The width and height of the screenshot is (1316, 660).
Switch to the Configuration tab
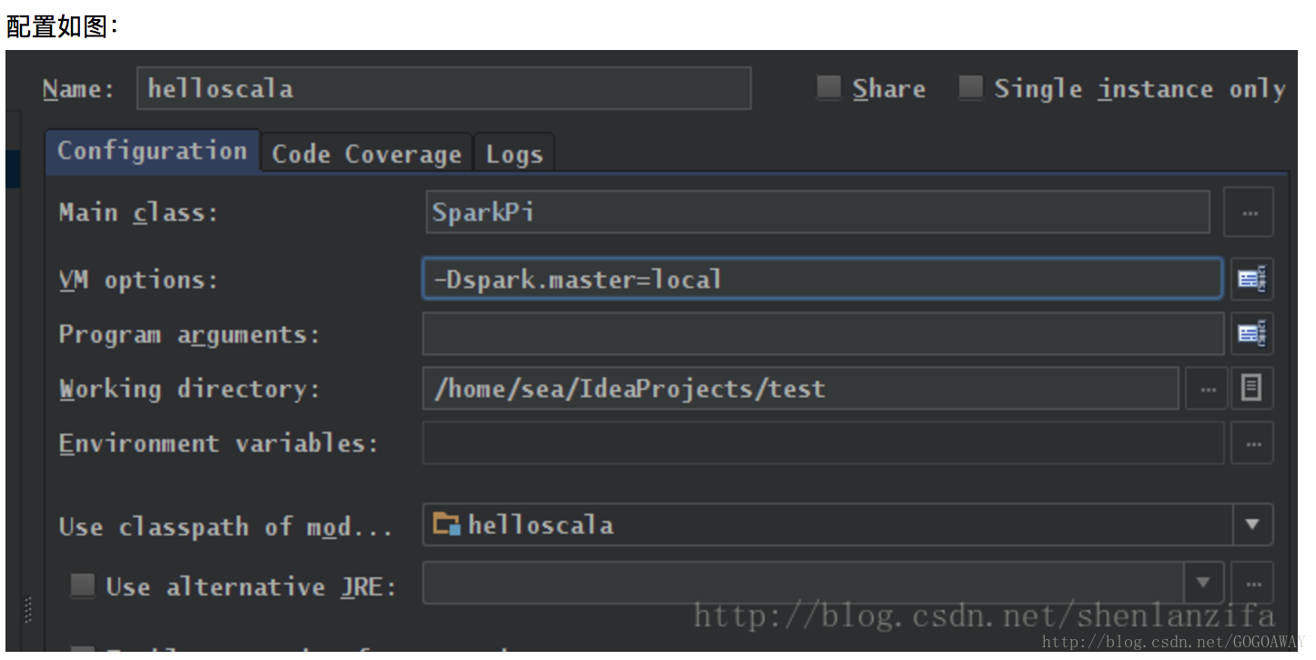pos(153,152)
